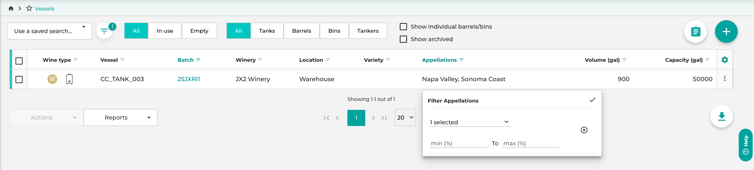Viewport: 754px width, 170px height.
Task: Go to the next page
Action: click(x=373, y=118)
